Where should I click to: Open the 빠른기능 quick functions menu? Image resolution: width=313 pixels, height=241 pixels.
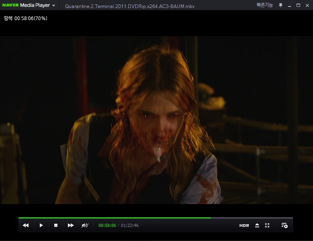point(265,5)
